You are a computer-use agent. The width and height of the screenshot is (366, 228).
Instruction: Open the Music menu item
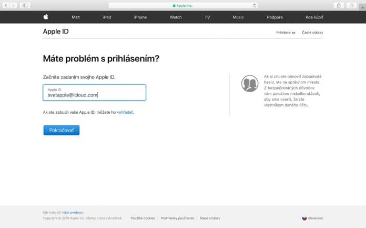coord(238,17)
